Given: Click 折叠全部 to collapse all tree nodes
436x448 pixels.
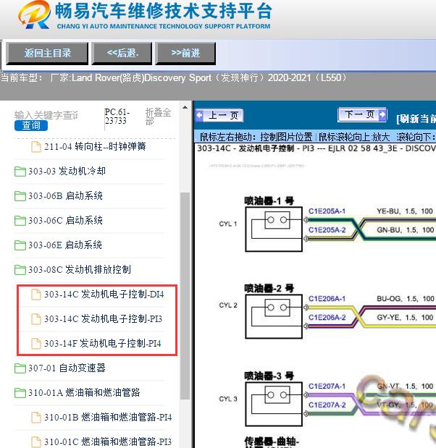Looking at the screenshot, I should click(x=158, y=117).
